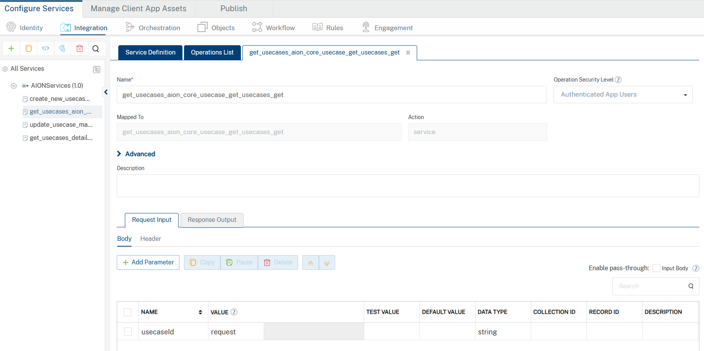The height and width of the screenshot is (351, 704).
Task: Click the string data type cell
Action: (x=503, y=332)
